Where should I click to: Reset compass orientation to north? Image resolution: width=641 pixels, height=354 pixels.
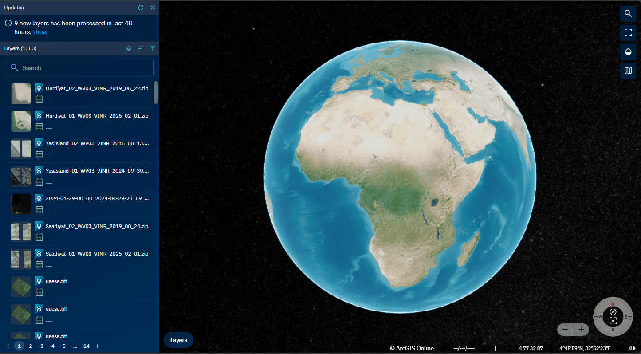coord(613,312)
